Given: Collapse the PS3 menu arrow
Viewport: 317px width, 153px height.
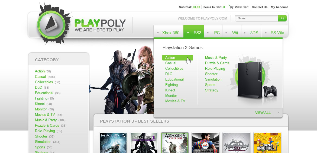Looking at the screenshot, I should point(188,33).
